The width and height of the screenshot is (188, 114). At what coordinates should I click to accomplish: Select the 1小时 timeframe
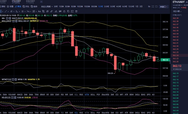(101, 7)
